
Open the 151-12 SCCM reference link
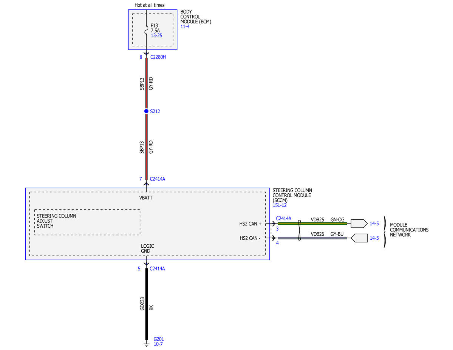tap(280, 205)
